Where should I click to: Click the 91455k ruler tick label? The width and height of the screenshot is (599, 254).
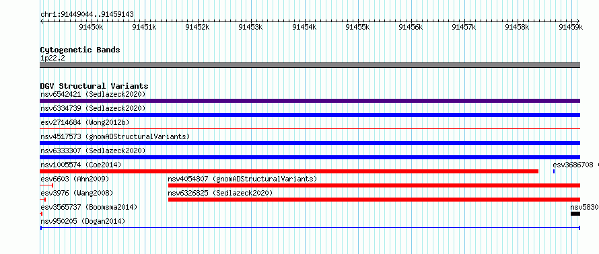357,27
